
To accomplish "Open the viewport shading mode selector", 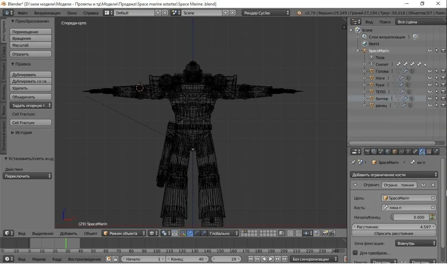I will coord(153,233).
